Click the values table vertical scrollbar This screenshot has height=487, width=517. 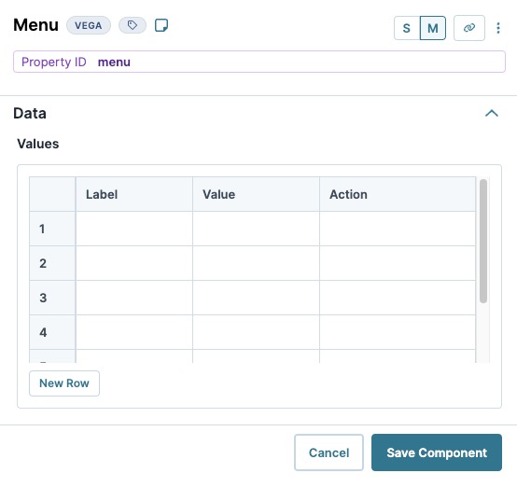click(x=483, y=241)
